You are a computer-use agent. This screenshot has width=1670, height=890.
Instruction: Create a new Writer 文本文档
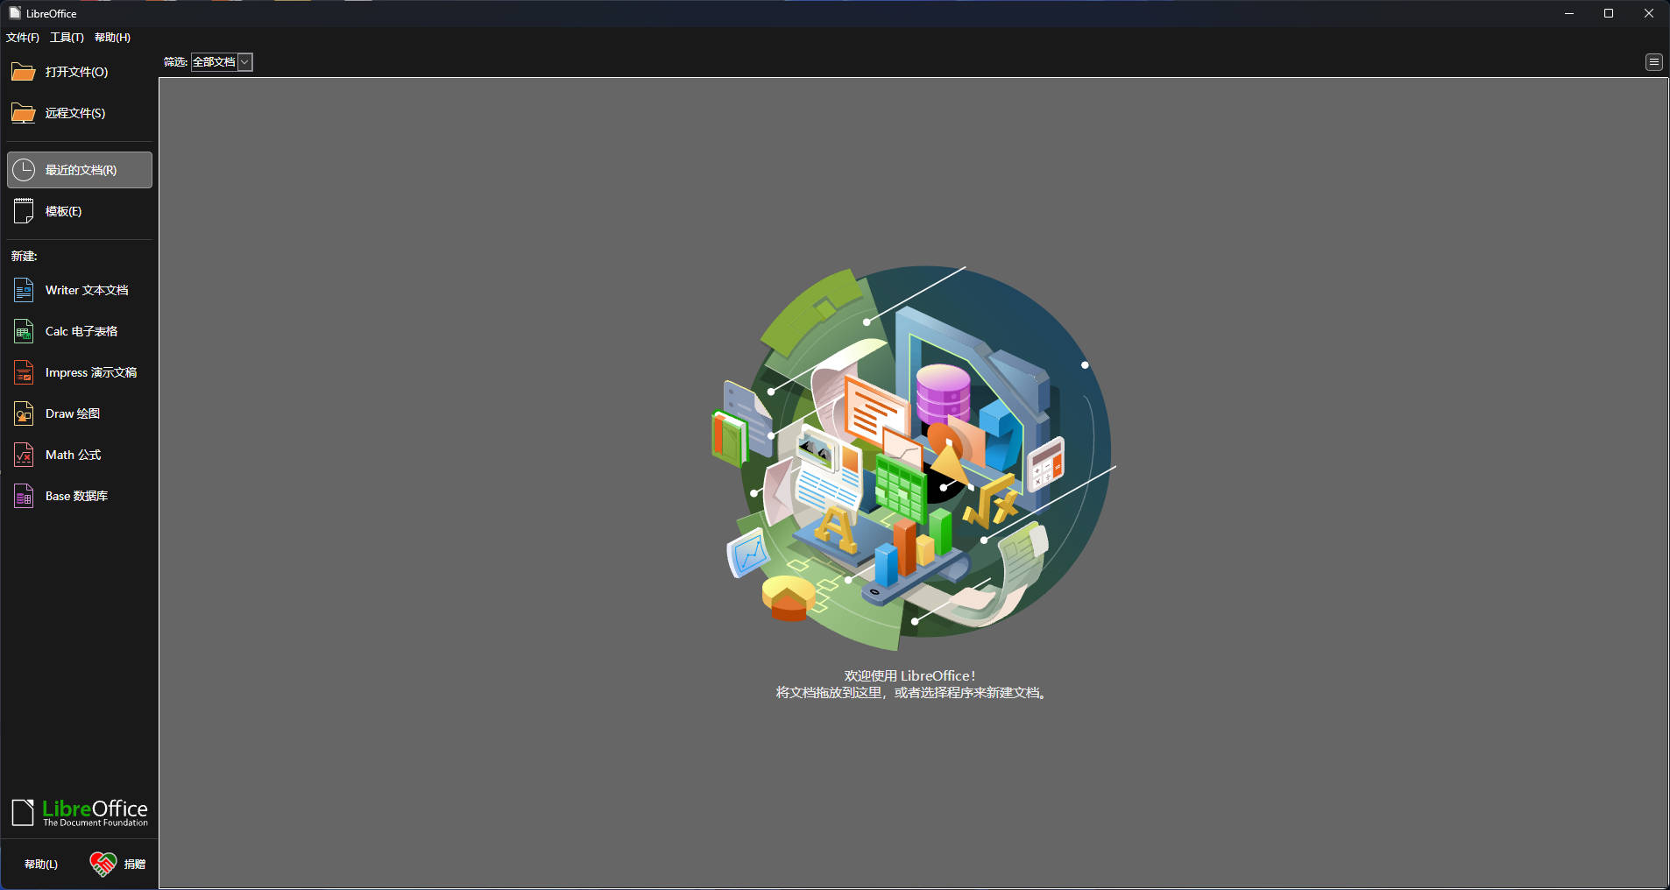click(80, 290)
